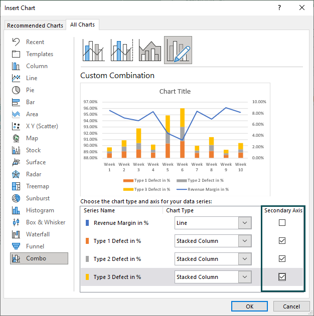Open Type 3 Defect Stacked Column dropdown

[213, 277]
